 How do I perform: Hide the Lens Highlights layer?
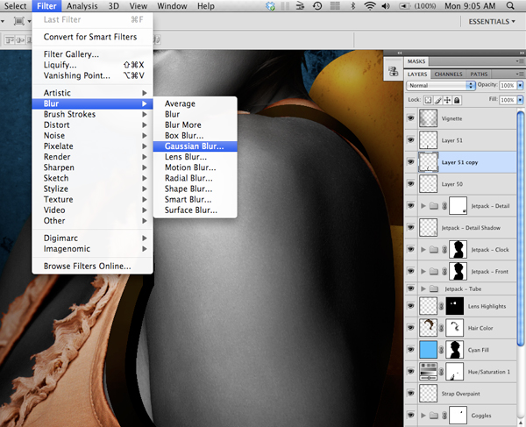click(410, 306)
